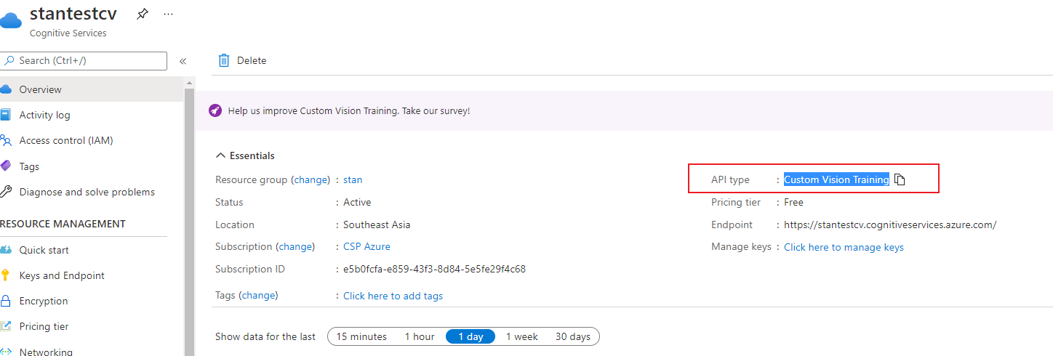Click the Keys and Endpoint key icon

tap(6, 275)
